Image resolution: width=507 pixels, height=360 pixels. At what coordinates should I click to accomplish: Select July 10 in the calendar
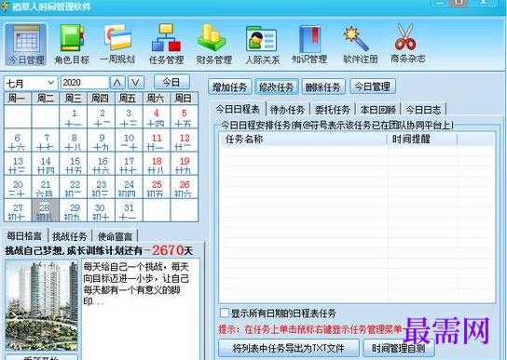coord(129,140)
